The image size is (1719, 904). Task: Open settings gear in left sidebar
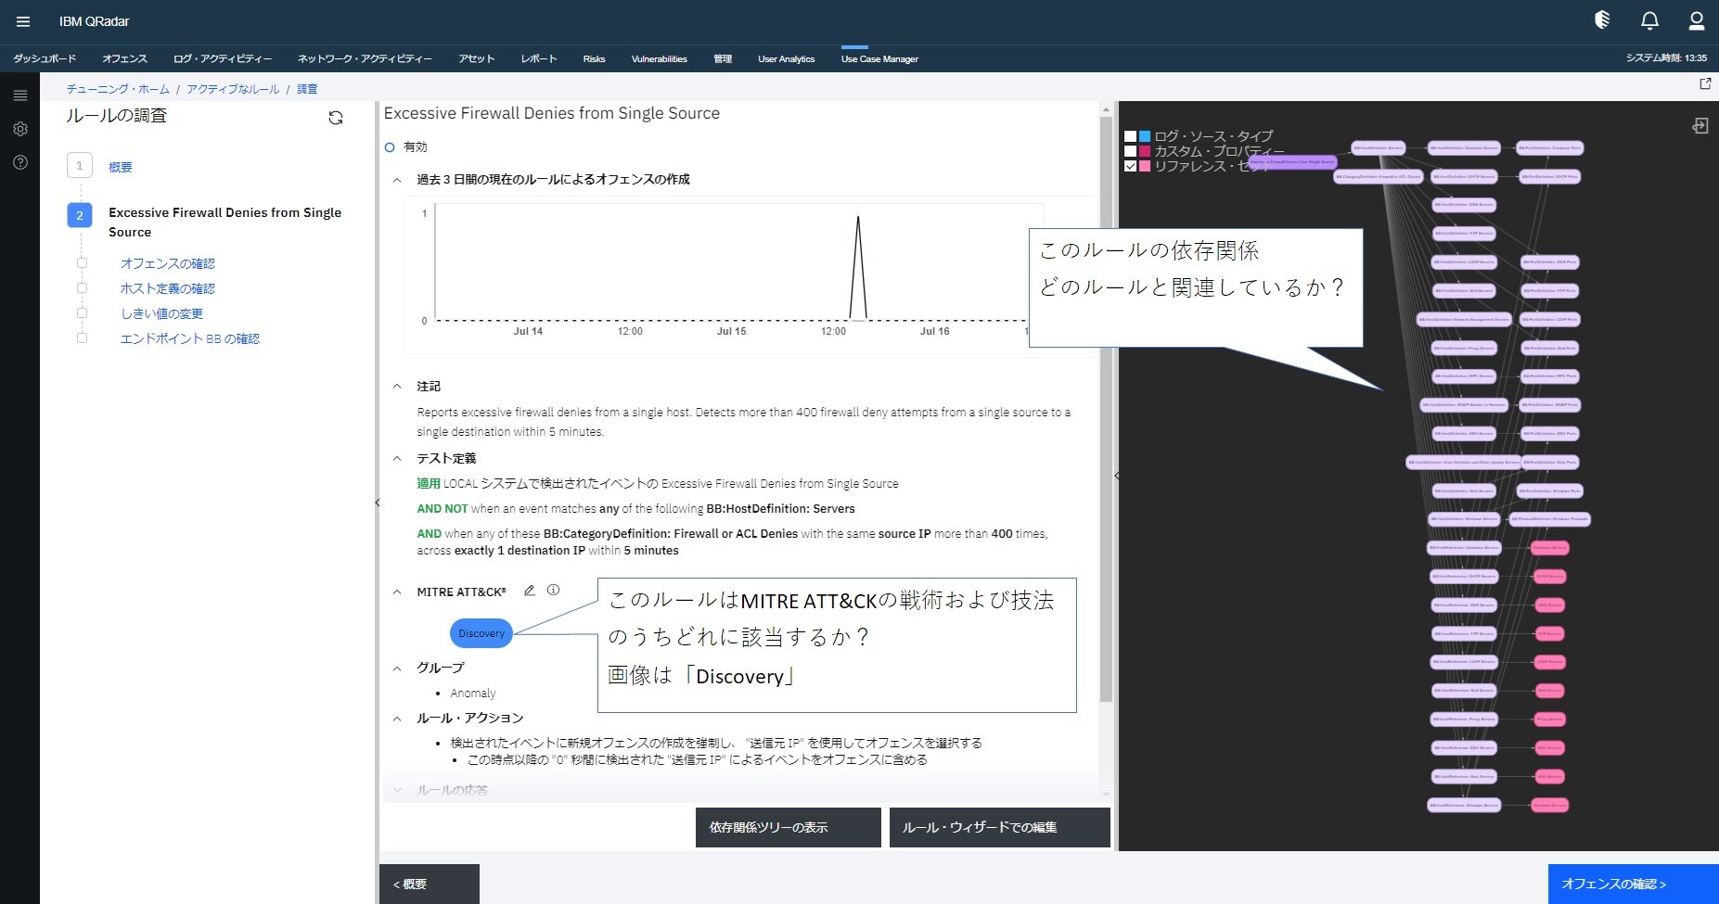coord(20,129)
